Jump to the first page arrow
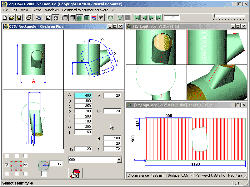 click(137, 18)
